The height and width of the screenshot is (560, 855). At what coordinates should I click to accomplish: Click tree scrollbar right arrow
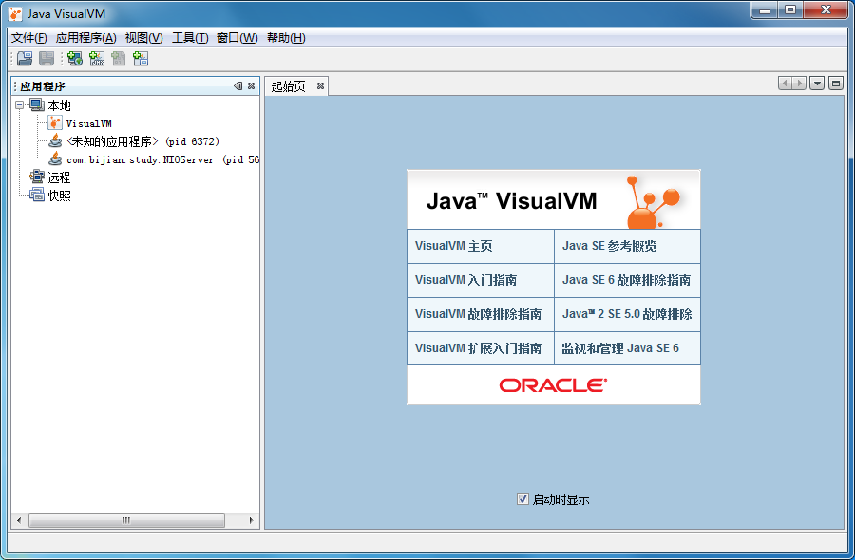251,520
